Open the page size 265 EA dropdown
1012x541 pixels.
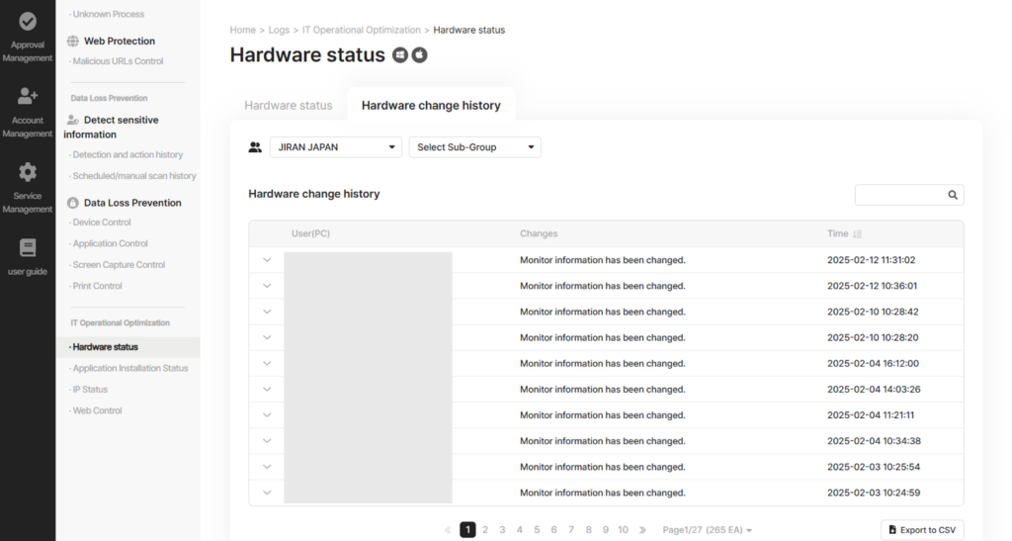click(707, 530)
